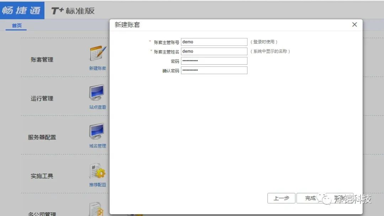Close the 新建账套 dialog

click(x=354, y=25)
